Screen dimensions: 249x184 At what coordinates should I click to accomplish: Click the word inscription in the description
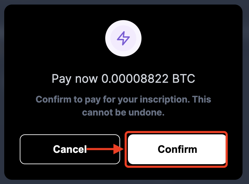click(x=165, y=100)
